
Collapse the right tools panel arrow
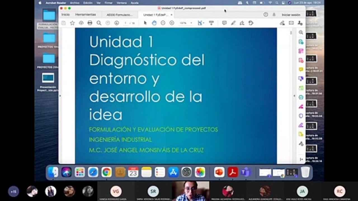[x=301, y=159]
